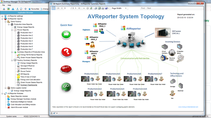Switch to print layout view
The height and width of the screenshot is (118, 211).
click(x=99, y=8)
